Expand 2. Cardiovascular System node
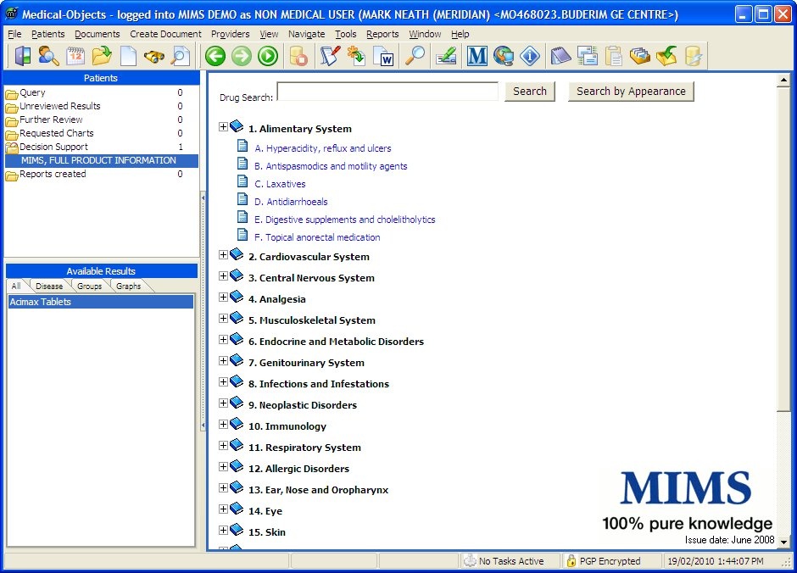 click(x=223, y=255)
